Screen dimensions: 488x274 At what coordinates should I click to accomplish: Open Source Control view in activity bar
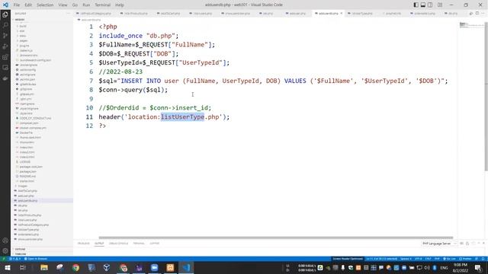tap(5, 36)
